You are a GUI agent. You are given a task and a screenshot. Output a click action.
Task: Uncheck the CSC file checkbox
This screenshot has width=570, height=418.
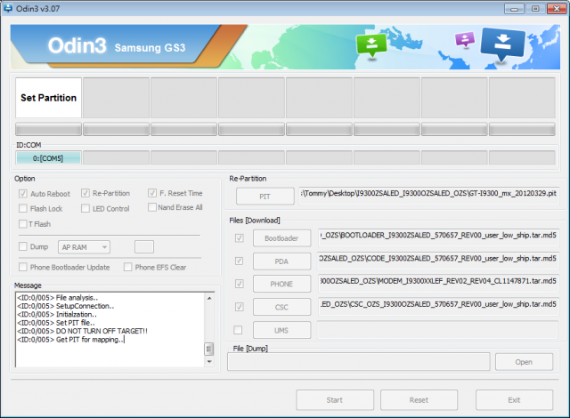(x=240, y=307)
